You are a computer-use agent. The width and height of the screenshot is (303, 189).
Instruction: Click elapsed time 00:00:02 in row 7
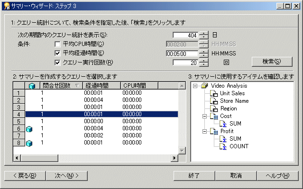[93, 135]
